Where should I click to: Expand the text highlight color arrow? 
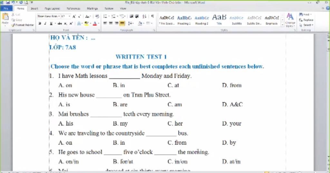pos(90,24)
